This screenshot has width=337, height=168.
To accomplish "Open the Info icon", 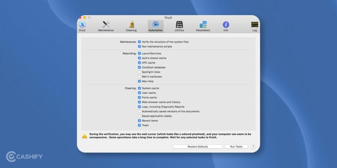I will tap(226, 25).
